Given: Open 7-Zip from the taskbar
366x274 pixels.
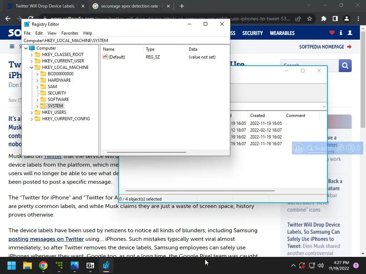Looking at the screenshot, I should pos(90,265).
